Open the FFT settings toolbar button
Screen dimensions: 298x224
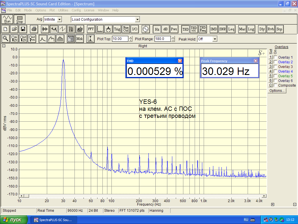click(91, 29)
